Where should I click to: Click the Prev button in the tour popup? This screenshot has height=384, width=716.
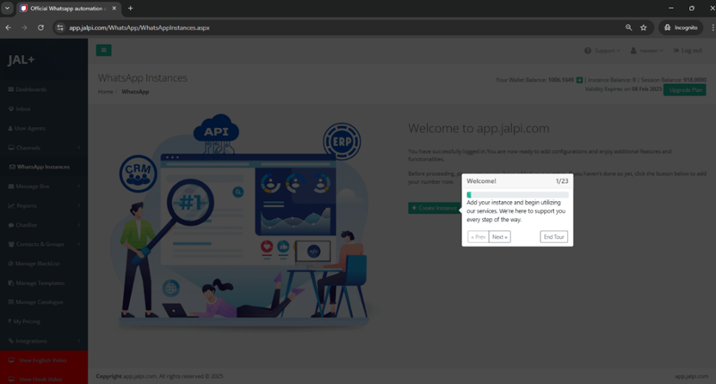[x=478, y=237]
